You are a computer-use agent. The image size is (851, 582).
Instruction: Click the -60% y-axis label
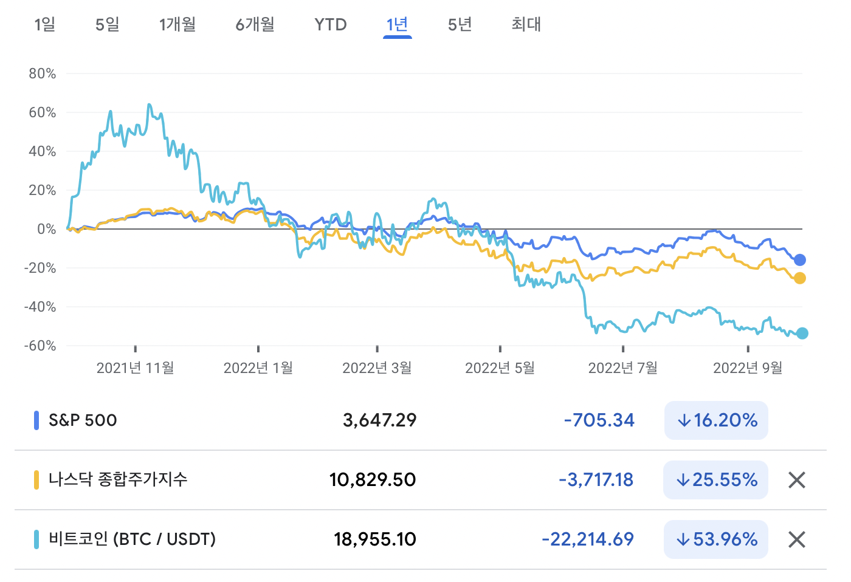pyautogui.click(x=40, y=346)
